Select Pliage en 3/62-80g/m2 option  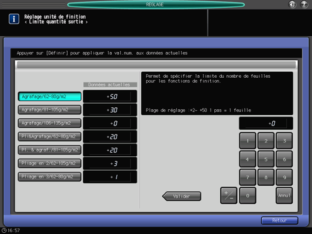point(49,177)
